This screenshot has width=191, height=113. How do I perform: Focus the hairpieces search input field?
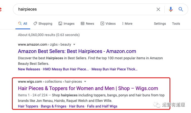(x=84, y=9)
